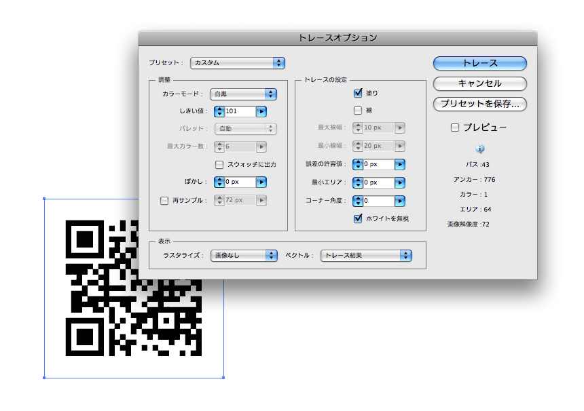This screenshot has width=584, height=411.
Task: Click the 最大線幅 stepper
Action: pos(358,128)
